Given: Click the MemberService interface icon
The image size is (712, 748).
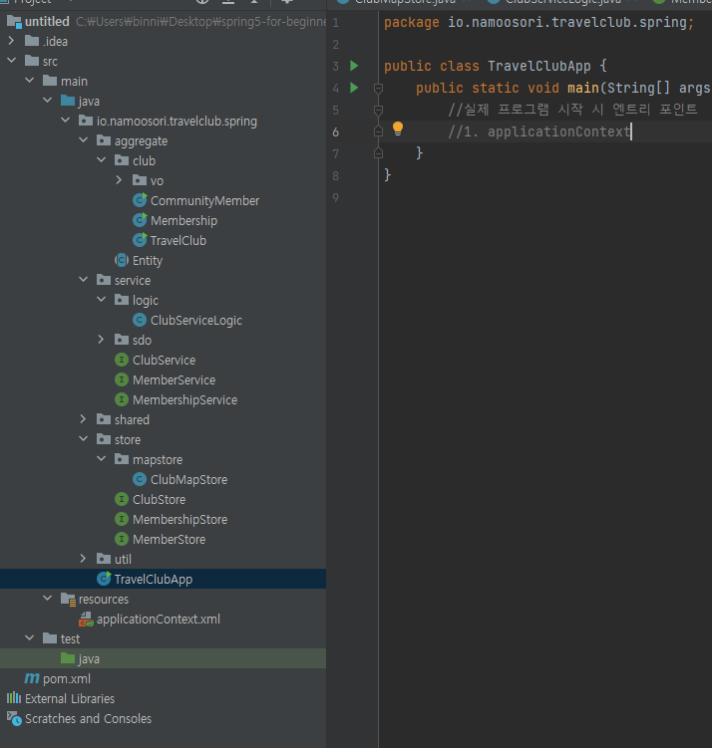Looking at the screenshot, I should click(x=122, y=379).
